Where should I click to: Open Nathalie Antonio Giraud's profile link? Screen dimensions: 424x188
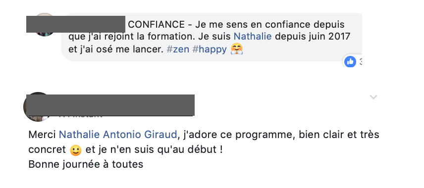point(118,135)
